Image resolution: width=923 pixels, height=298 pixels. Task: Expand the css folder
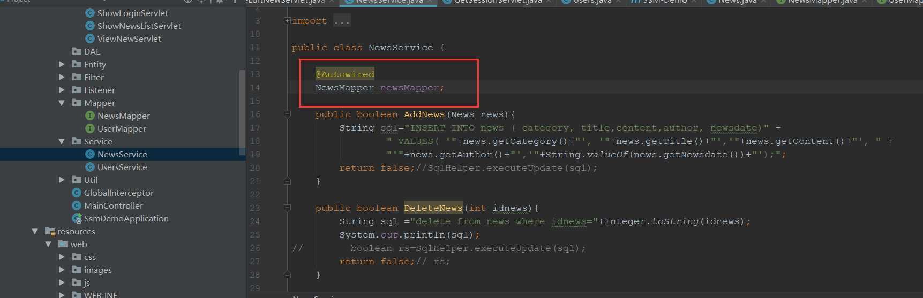62,257
